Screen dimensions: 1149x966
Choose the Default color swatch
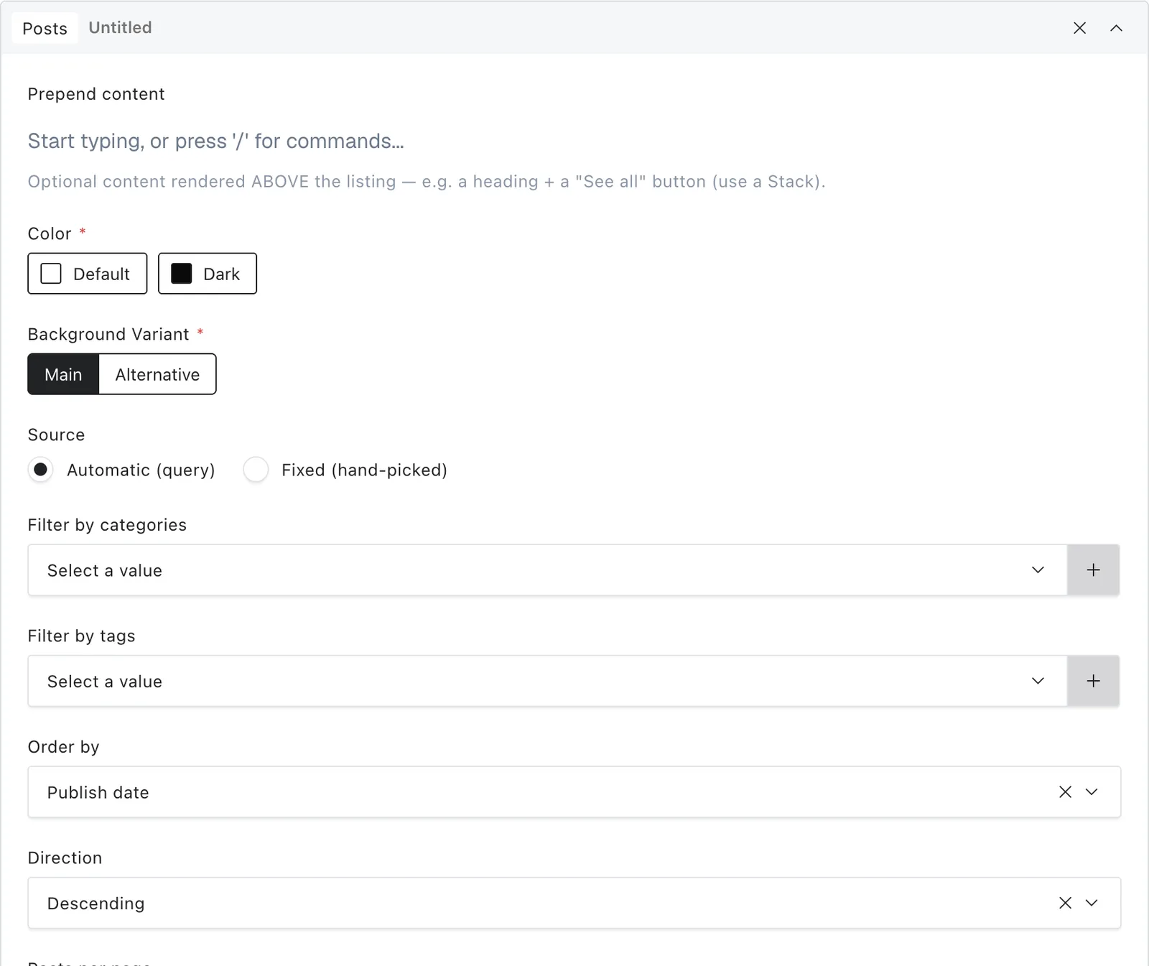tap(88, 274)
